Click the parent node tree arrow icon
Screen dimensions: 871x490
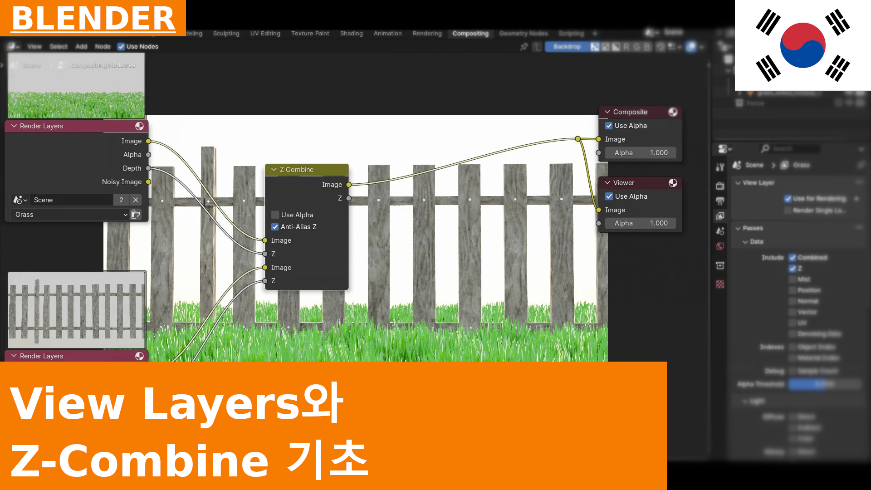(x=537, y=47)
